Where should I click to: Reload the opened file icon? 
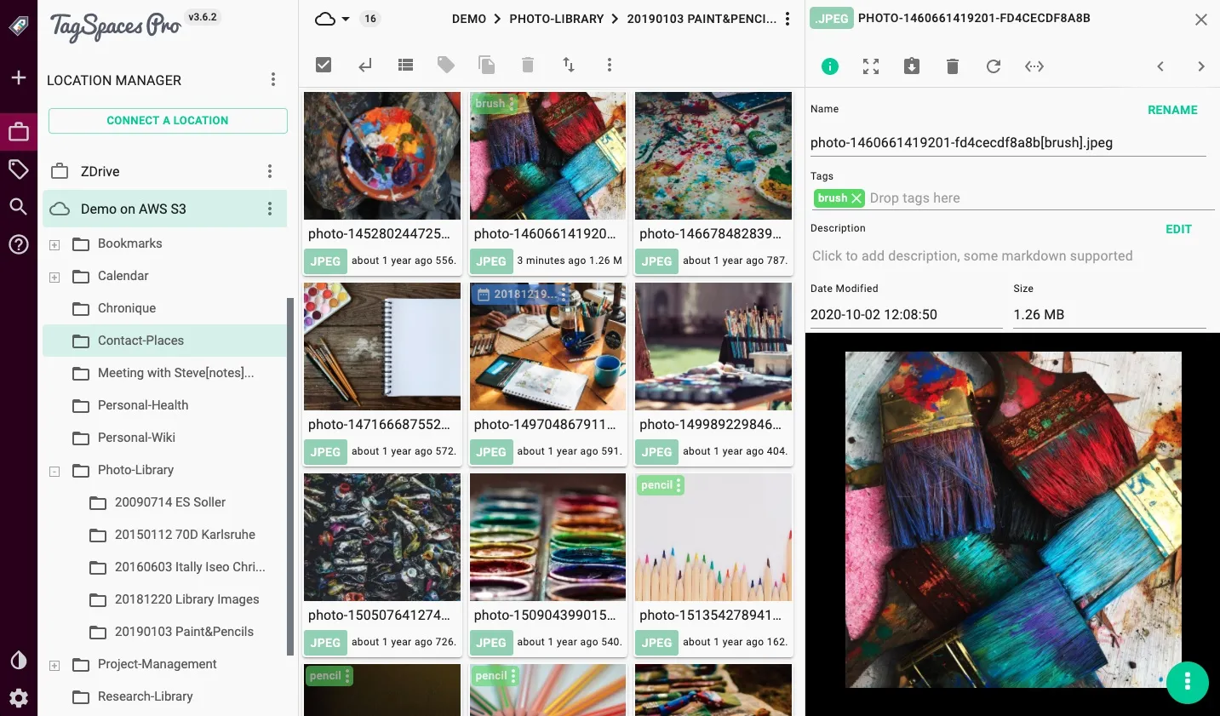994,66
